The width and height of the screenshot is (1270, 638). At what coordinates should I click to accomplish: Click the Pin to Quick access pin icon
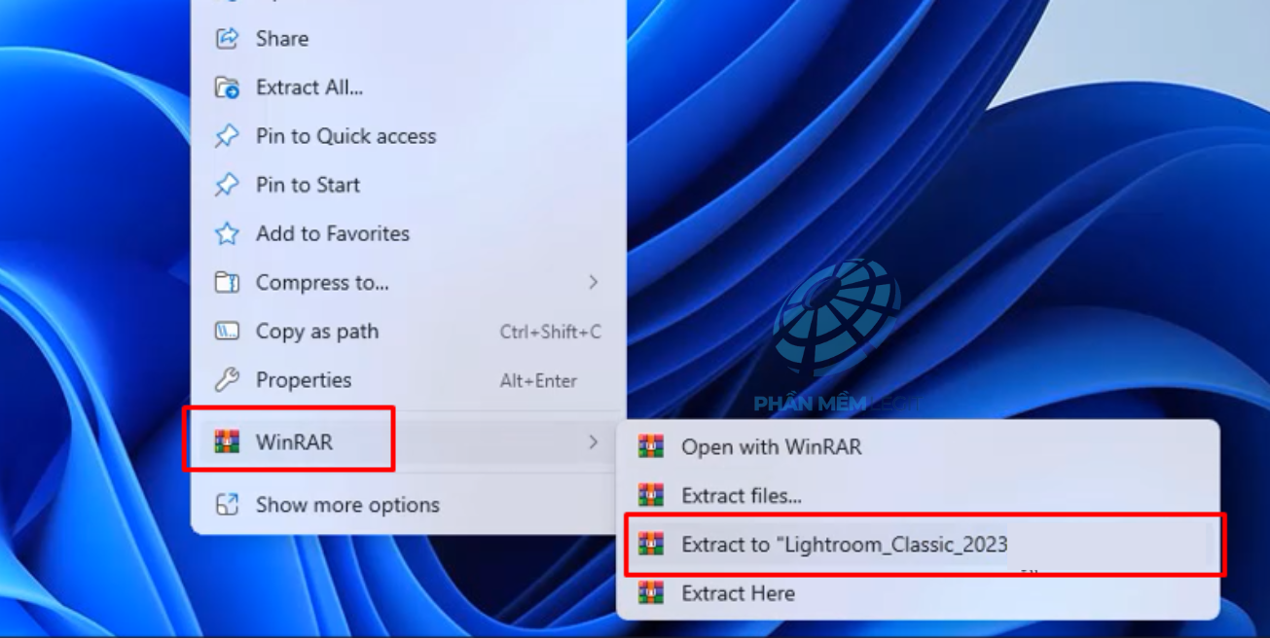pyautogui.click(x=227, y=136)
